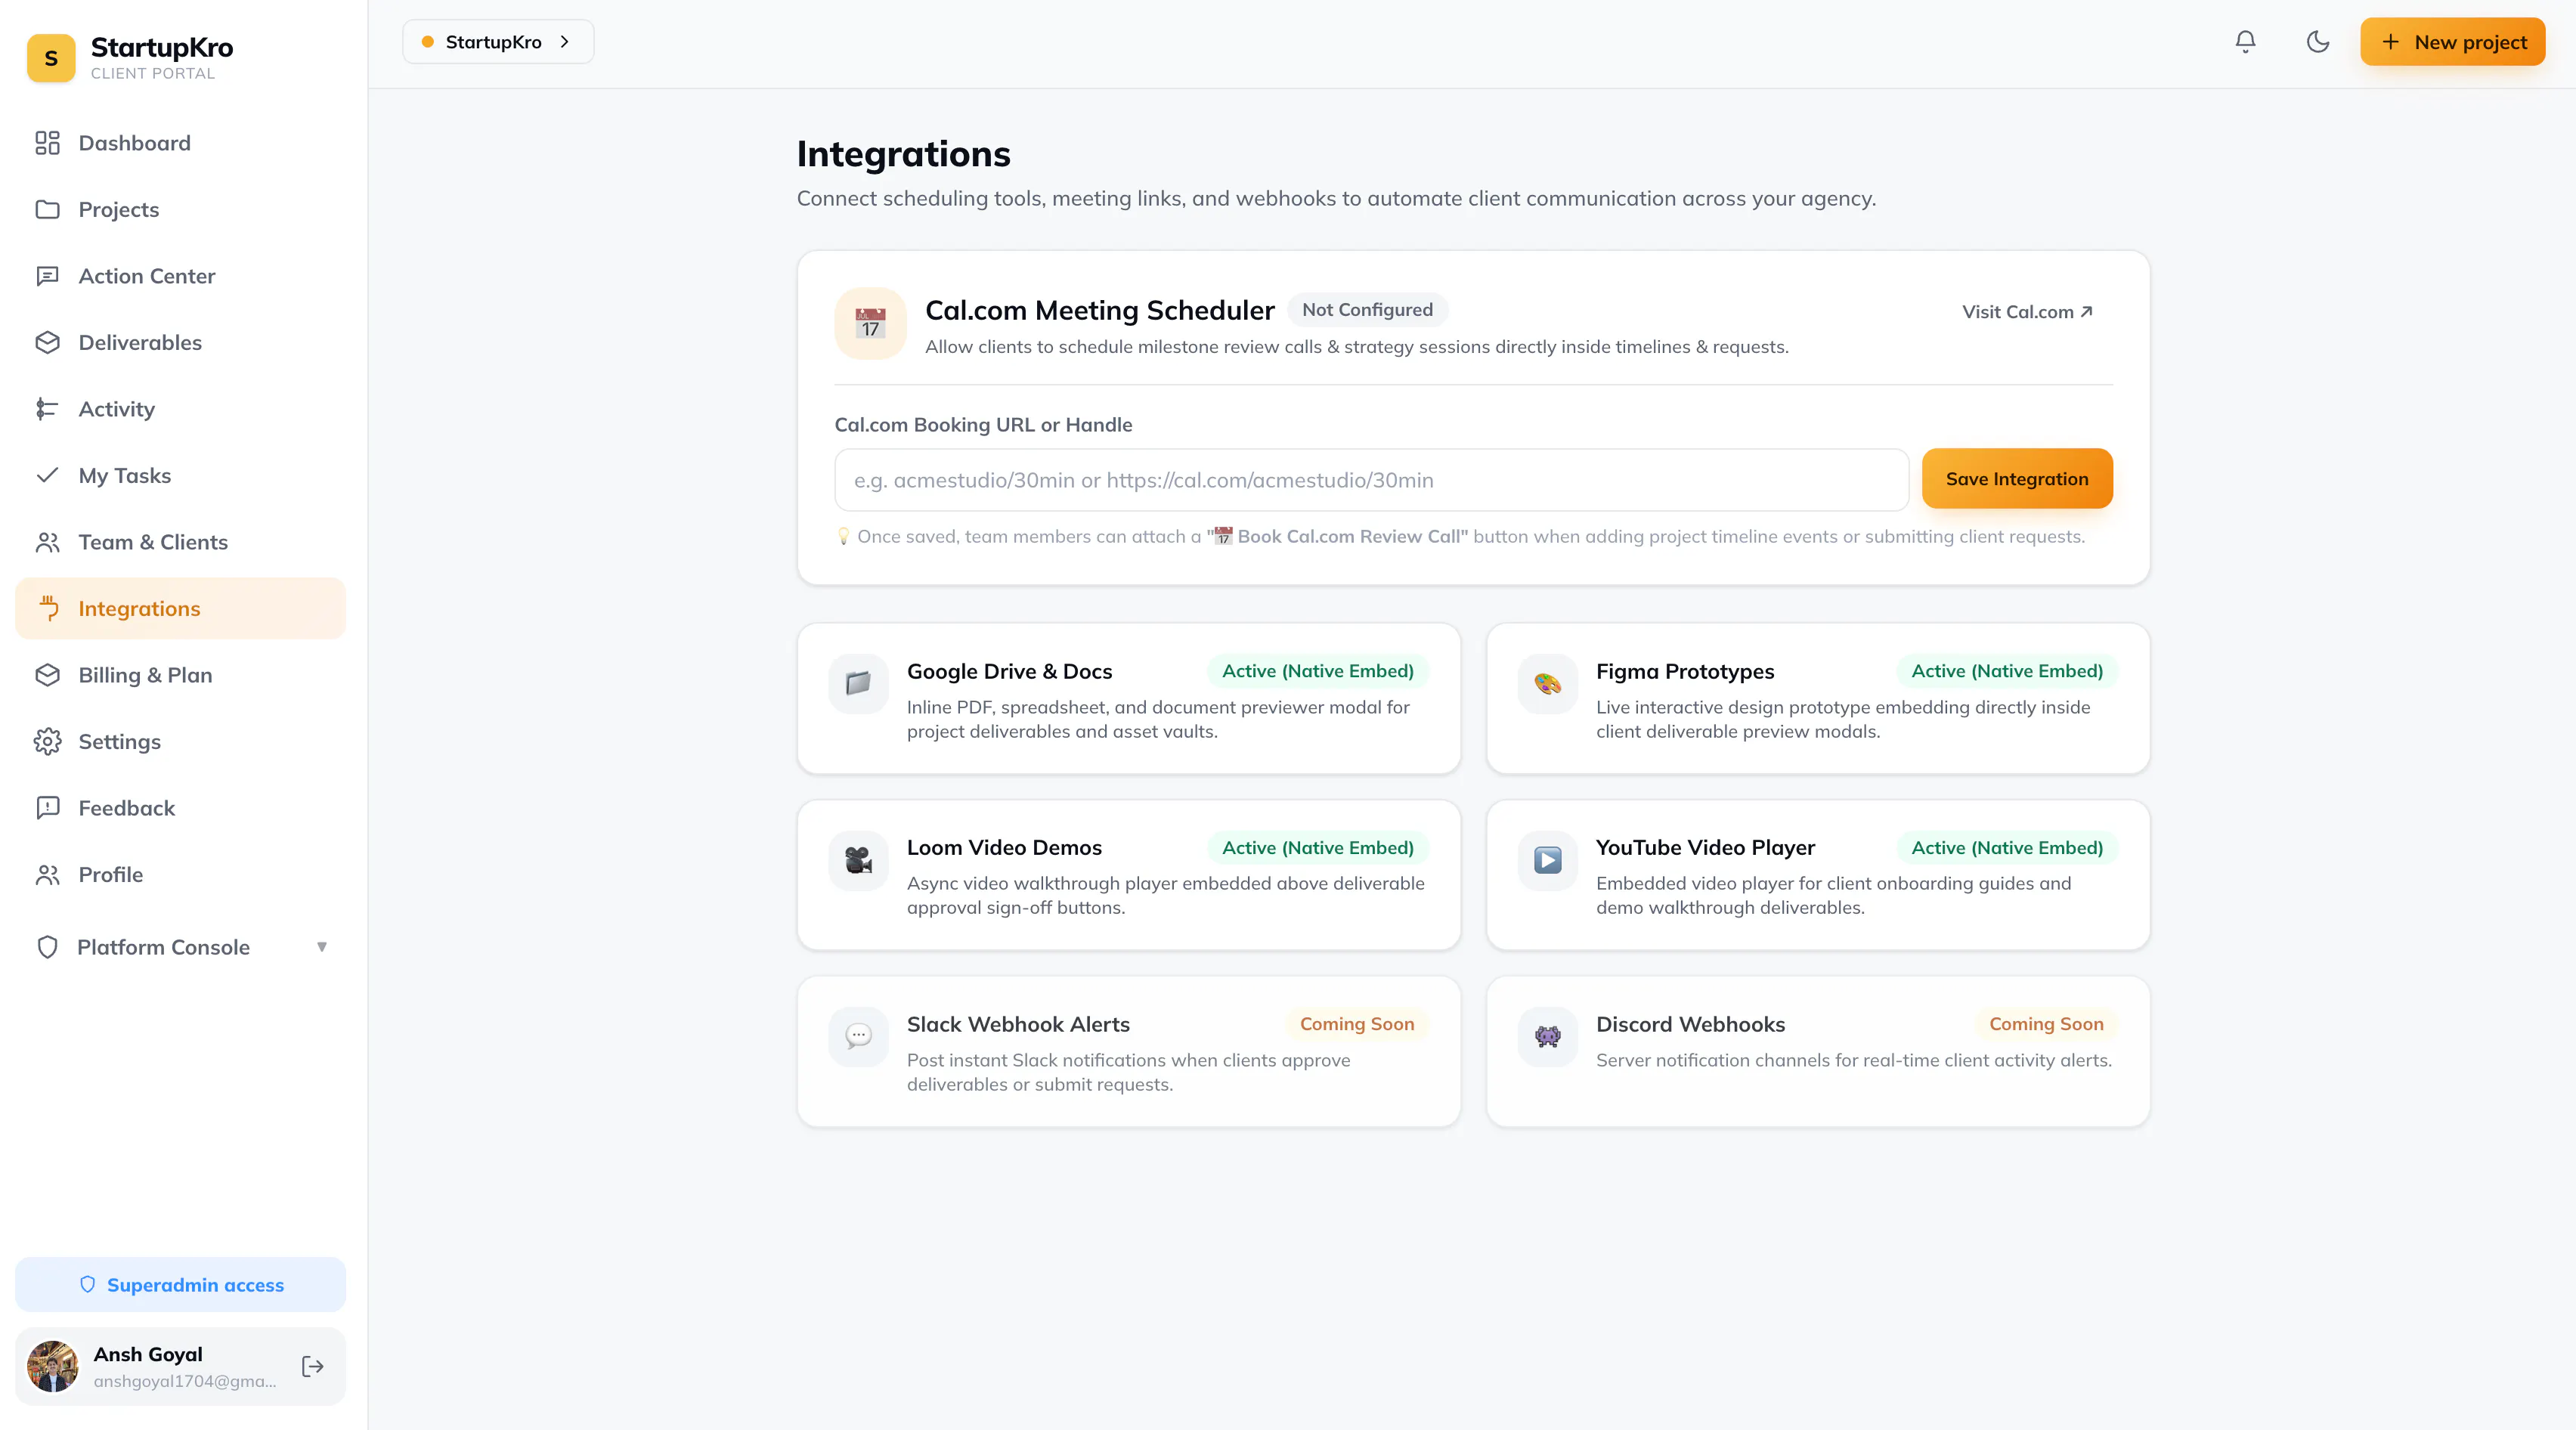Viewport: 2576px width, 1430px height.
Task: Click the Feedback speech bubble icon
Action: (47, 808)
